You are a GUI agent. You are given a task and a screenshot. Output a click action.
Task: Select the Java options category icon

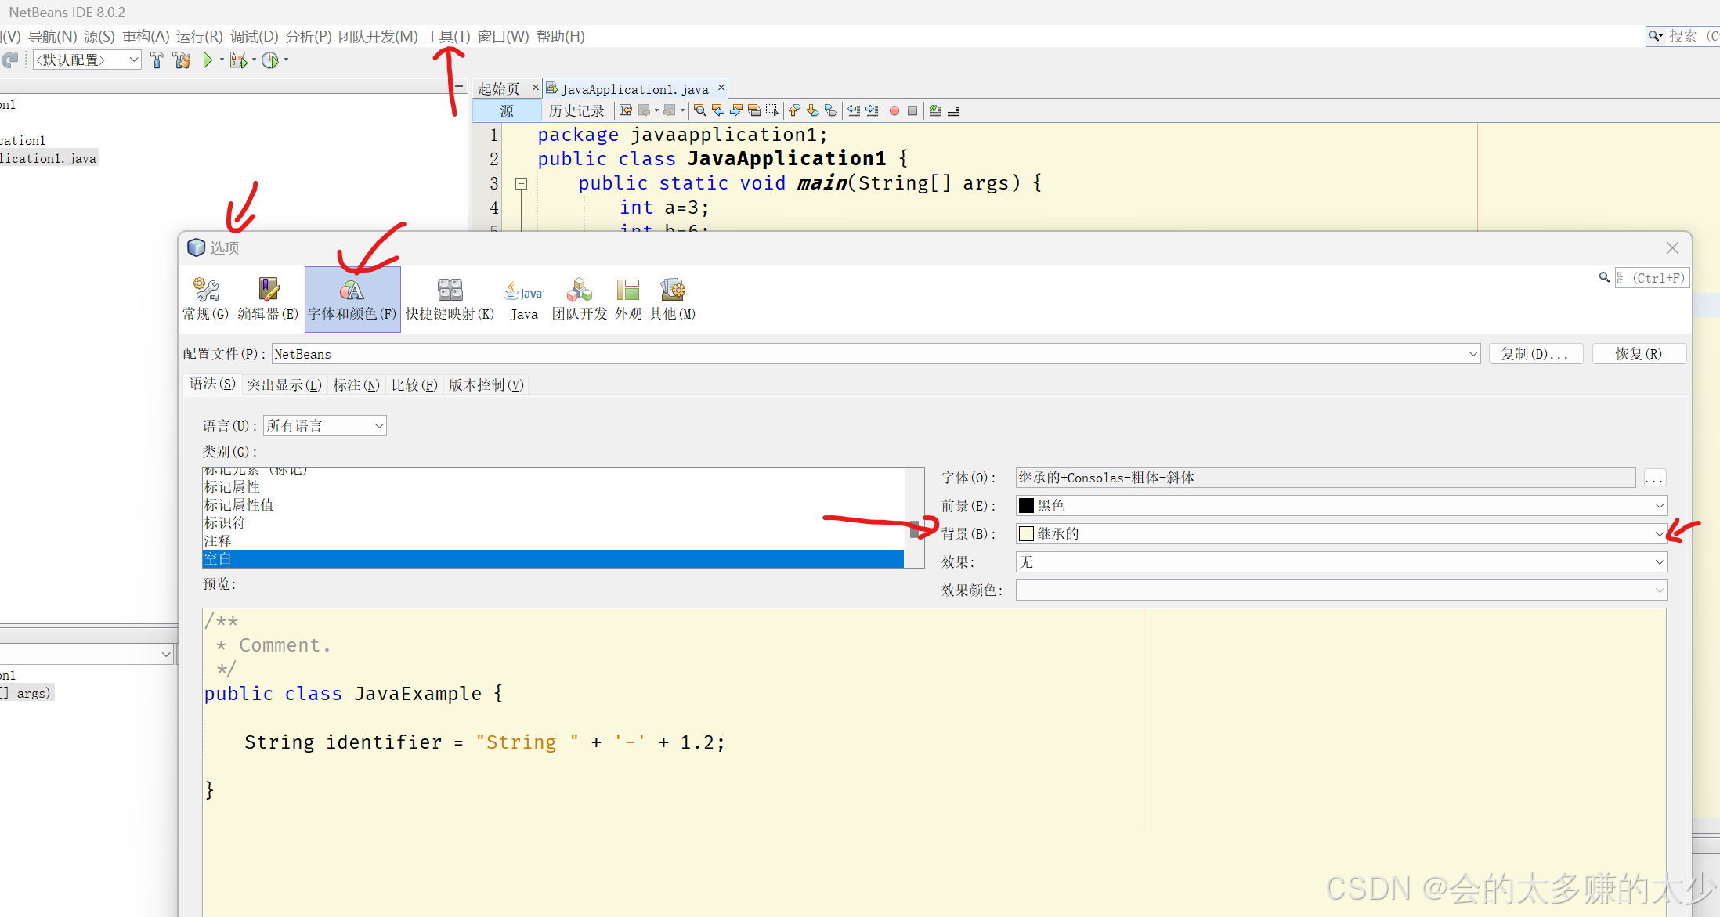[523, 299]
